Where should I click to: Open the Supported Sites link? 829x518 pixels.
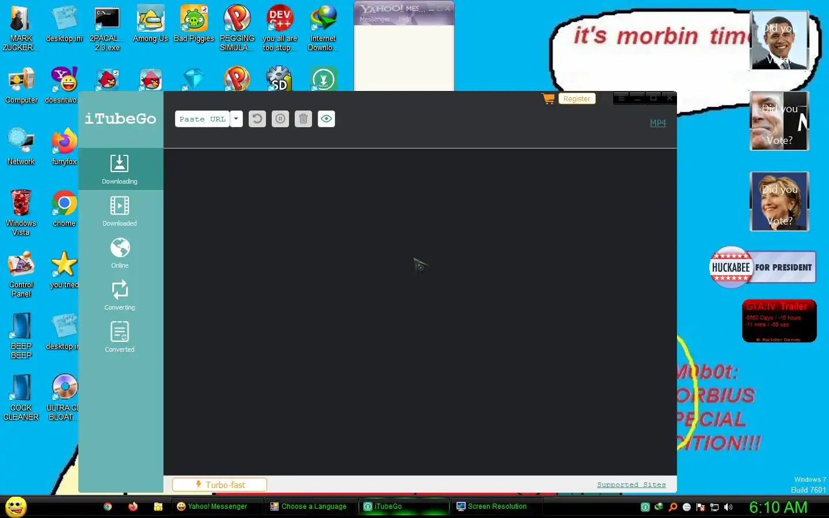[x=631, y=485]
